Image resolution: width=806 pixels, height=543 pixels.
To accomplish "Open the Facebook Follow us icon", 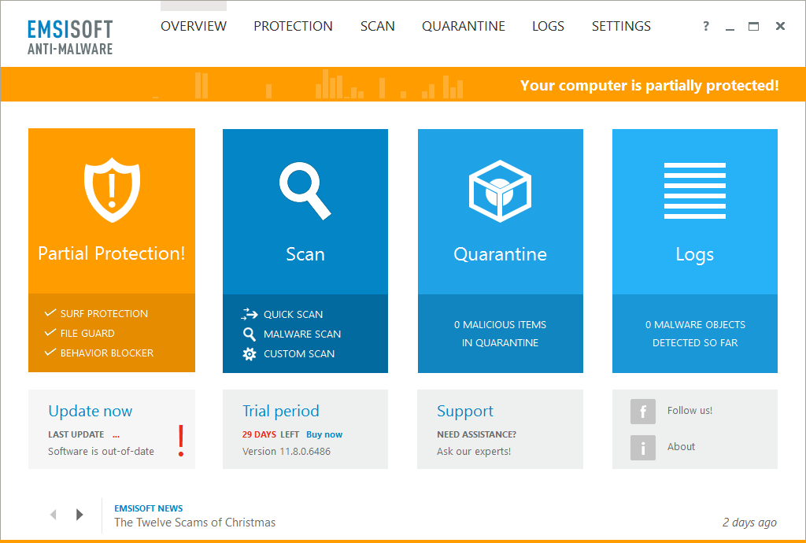I will click(x=642, y=411).
